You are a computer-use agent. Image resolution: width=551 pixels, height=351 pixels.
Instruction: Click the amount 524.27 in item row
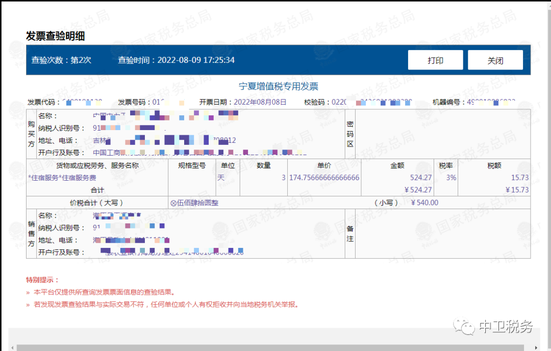pyautogui.click(x=420, y=178)
